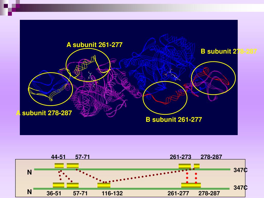
Task: Click the small yellow block under upper 278-287
Action: click(x=197, y=166)
